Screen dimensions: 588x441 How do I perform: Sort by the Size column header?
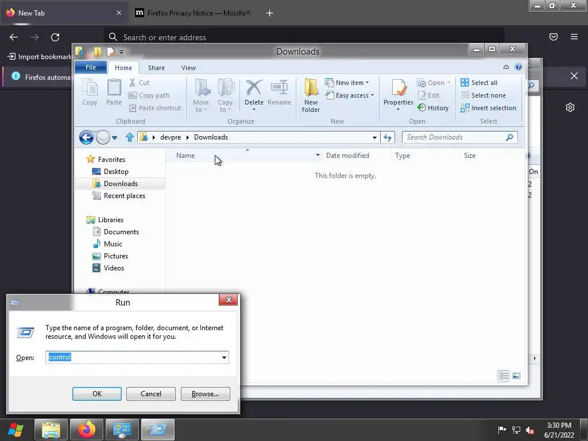(470, 156)
